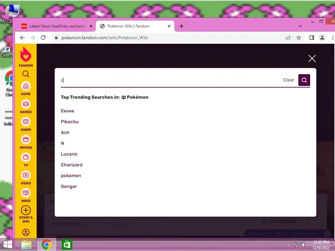Go back to the previous page

point(22,38)
